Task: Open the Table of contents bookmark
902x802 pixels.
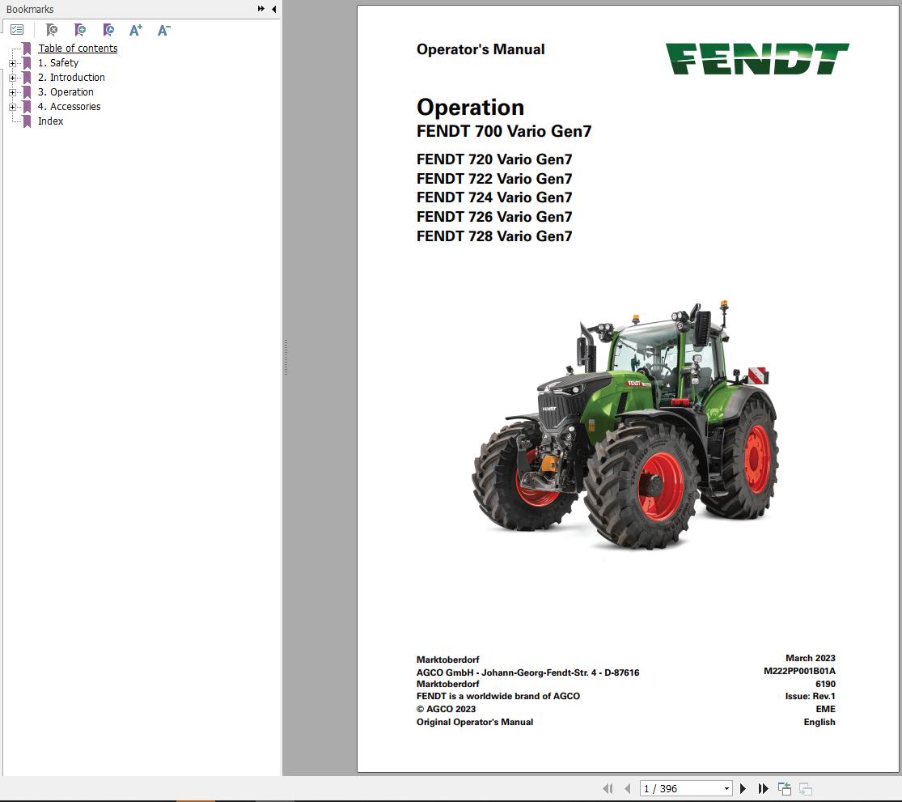Action: point(78,49)
